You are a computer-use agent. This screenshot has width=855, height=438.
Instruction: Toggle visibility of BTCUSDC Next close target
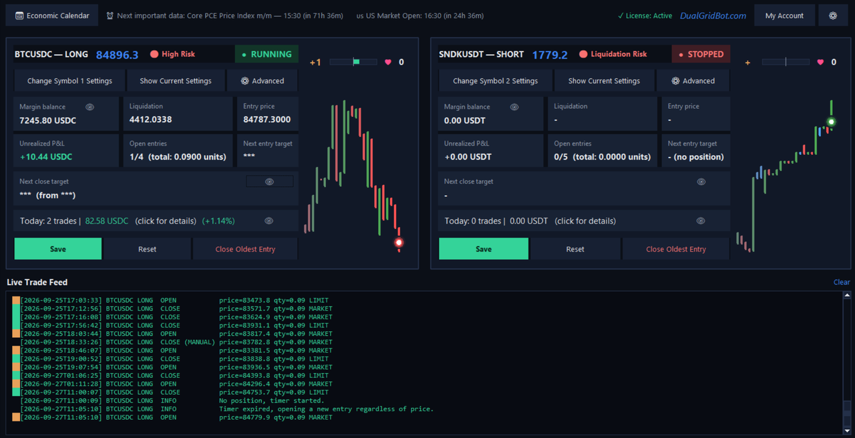tap(269, 182)
